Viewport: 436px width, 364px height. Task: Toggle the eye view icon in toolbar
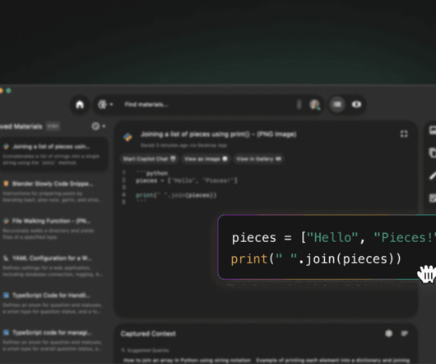356,105
